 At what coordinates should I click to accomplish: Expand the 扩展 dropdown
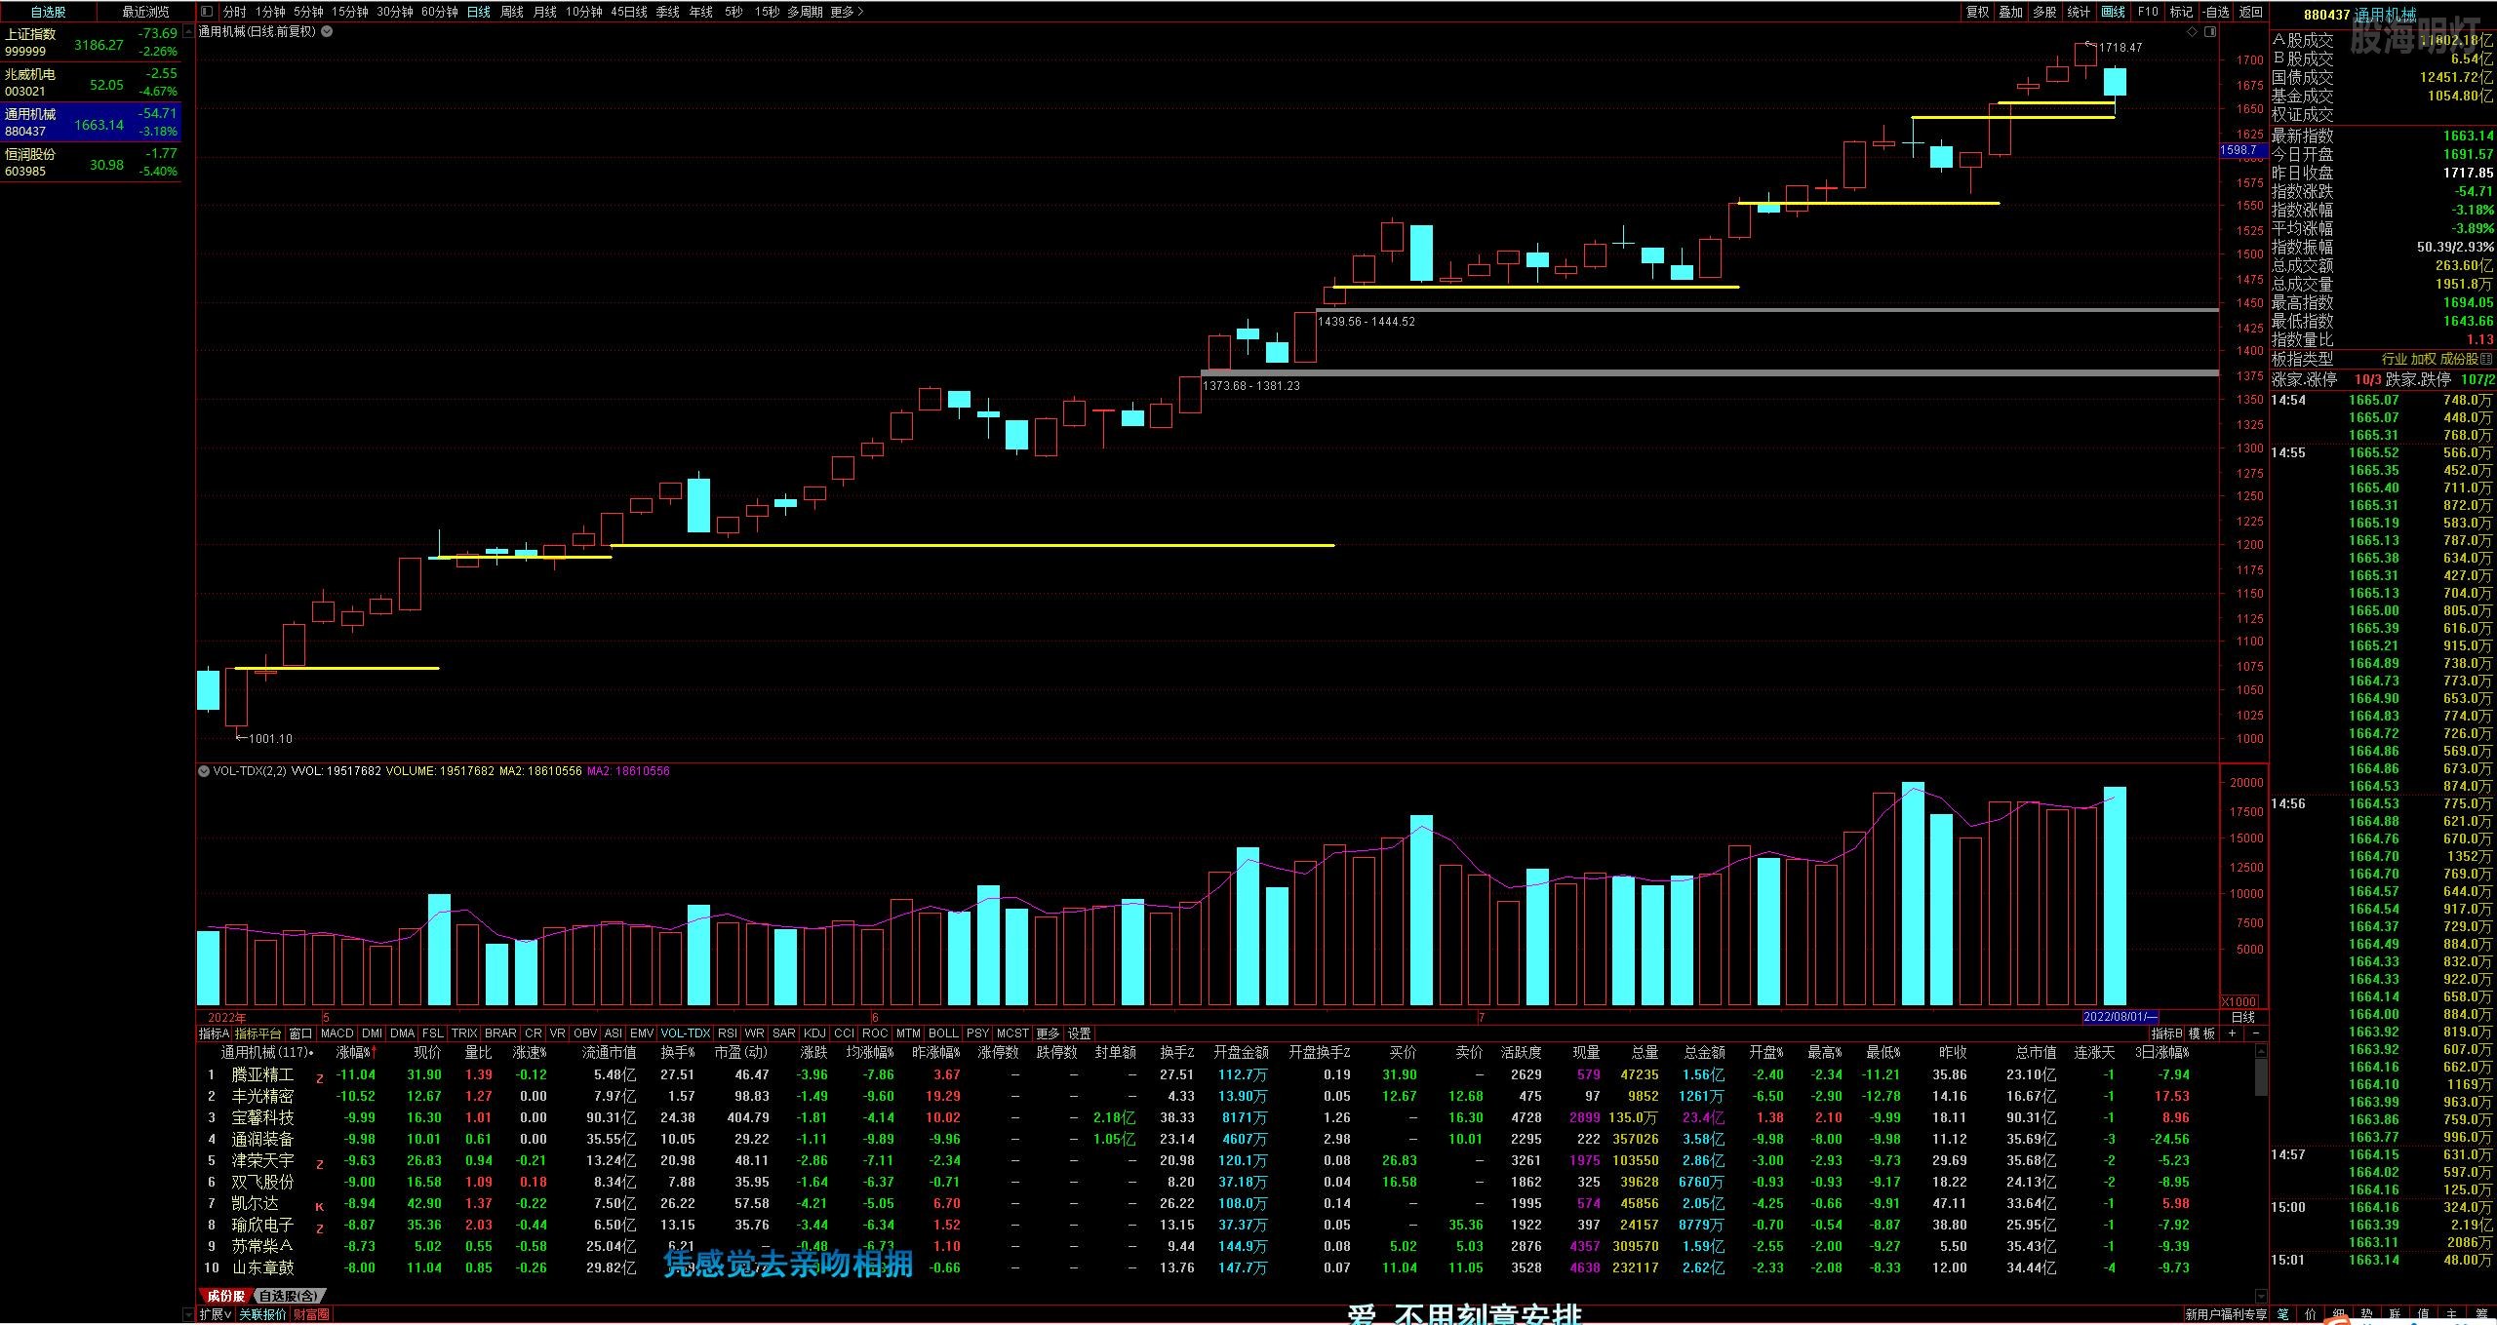[x=216, y=1314]
